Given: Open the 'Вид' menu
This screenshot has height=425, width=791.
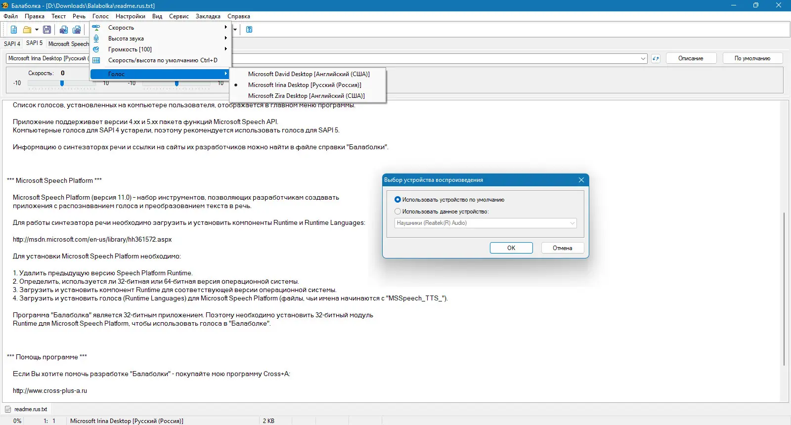Looking at the screenshot, I should tap(157, 16).
